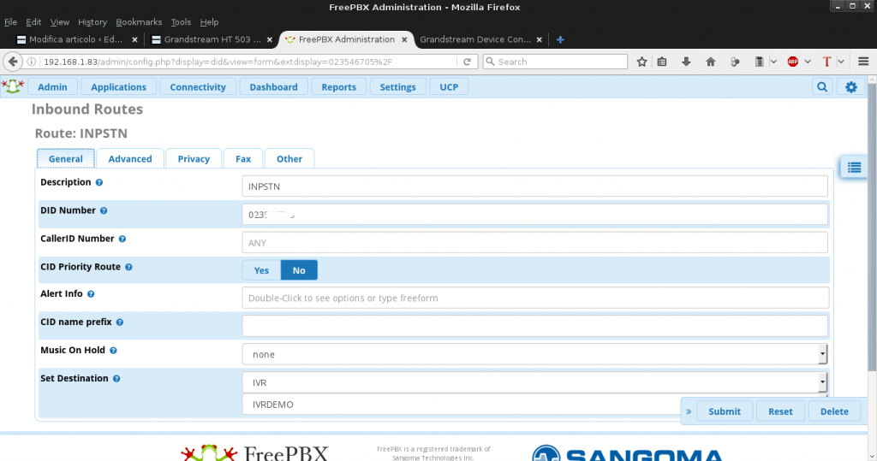877x461 pixels.
Task: Switch to the Advanced tab
Action: 130,159
